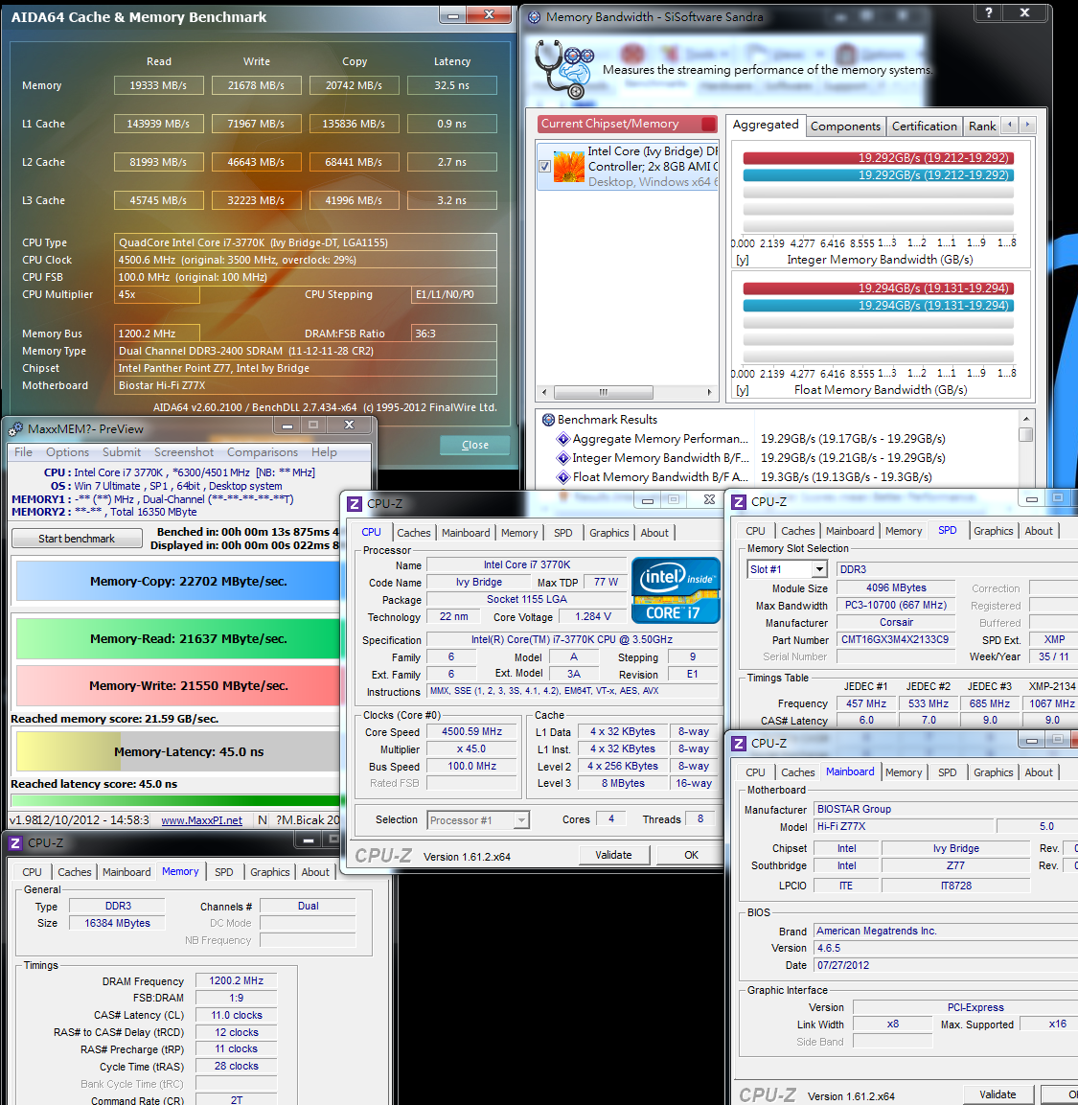Click the MaxxMEM title bar gear icon
Screen dimensions: 1078x1105
15,429
